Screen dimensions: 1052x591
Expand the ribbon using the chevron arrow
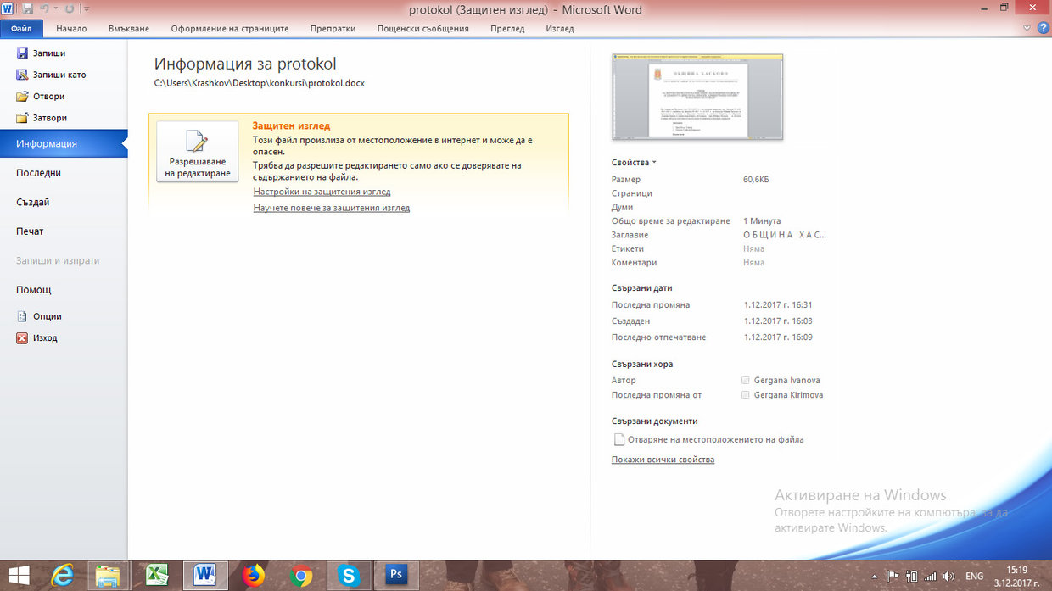(1027, 28)
